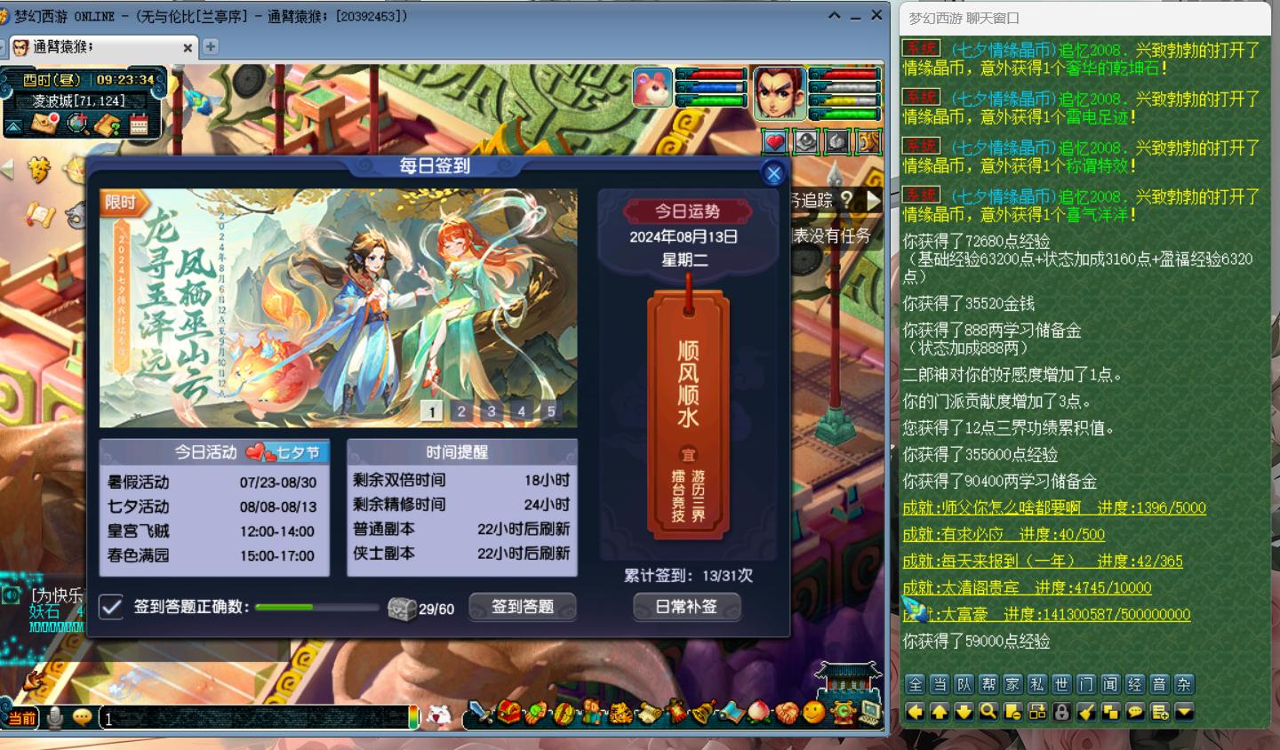Click the yellow left arrow in chat toolbar
1280x750 pixels.
(916, 712)
